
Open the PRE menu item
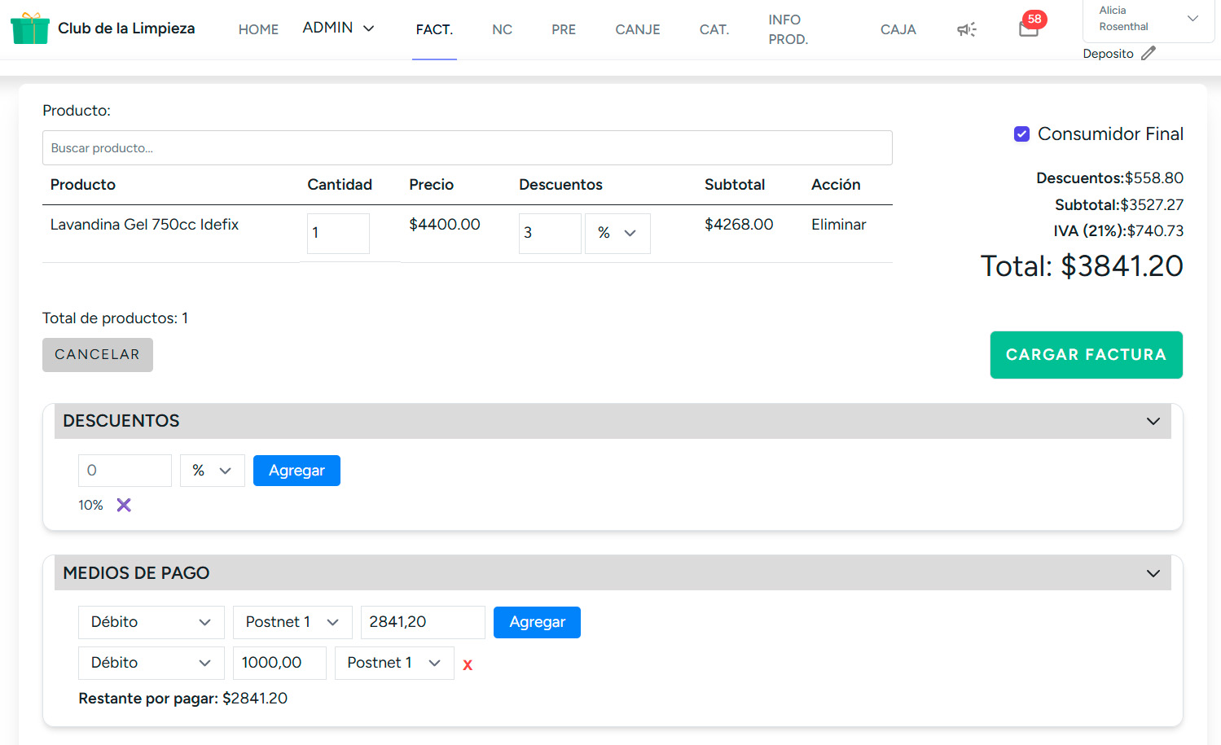point(564,29)
